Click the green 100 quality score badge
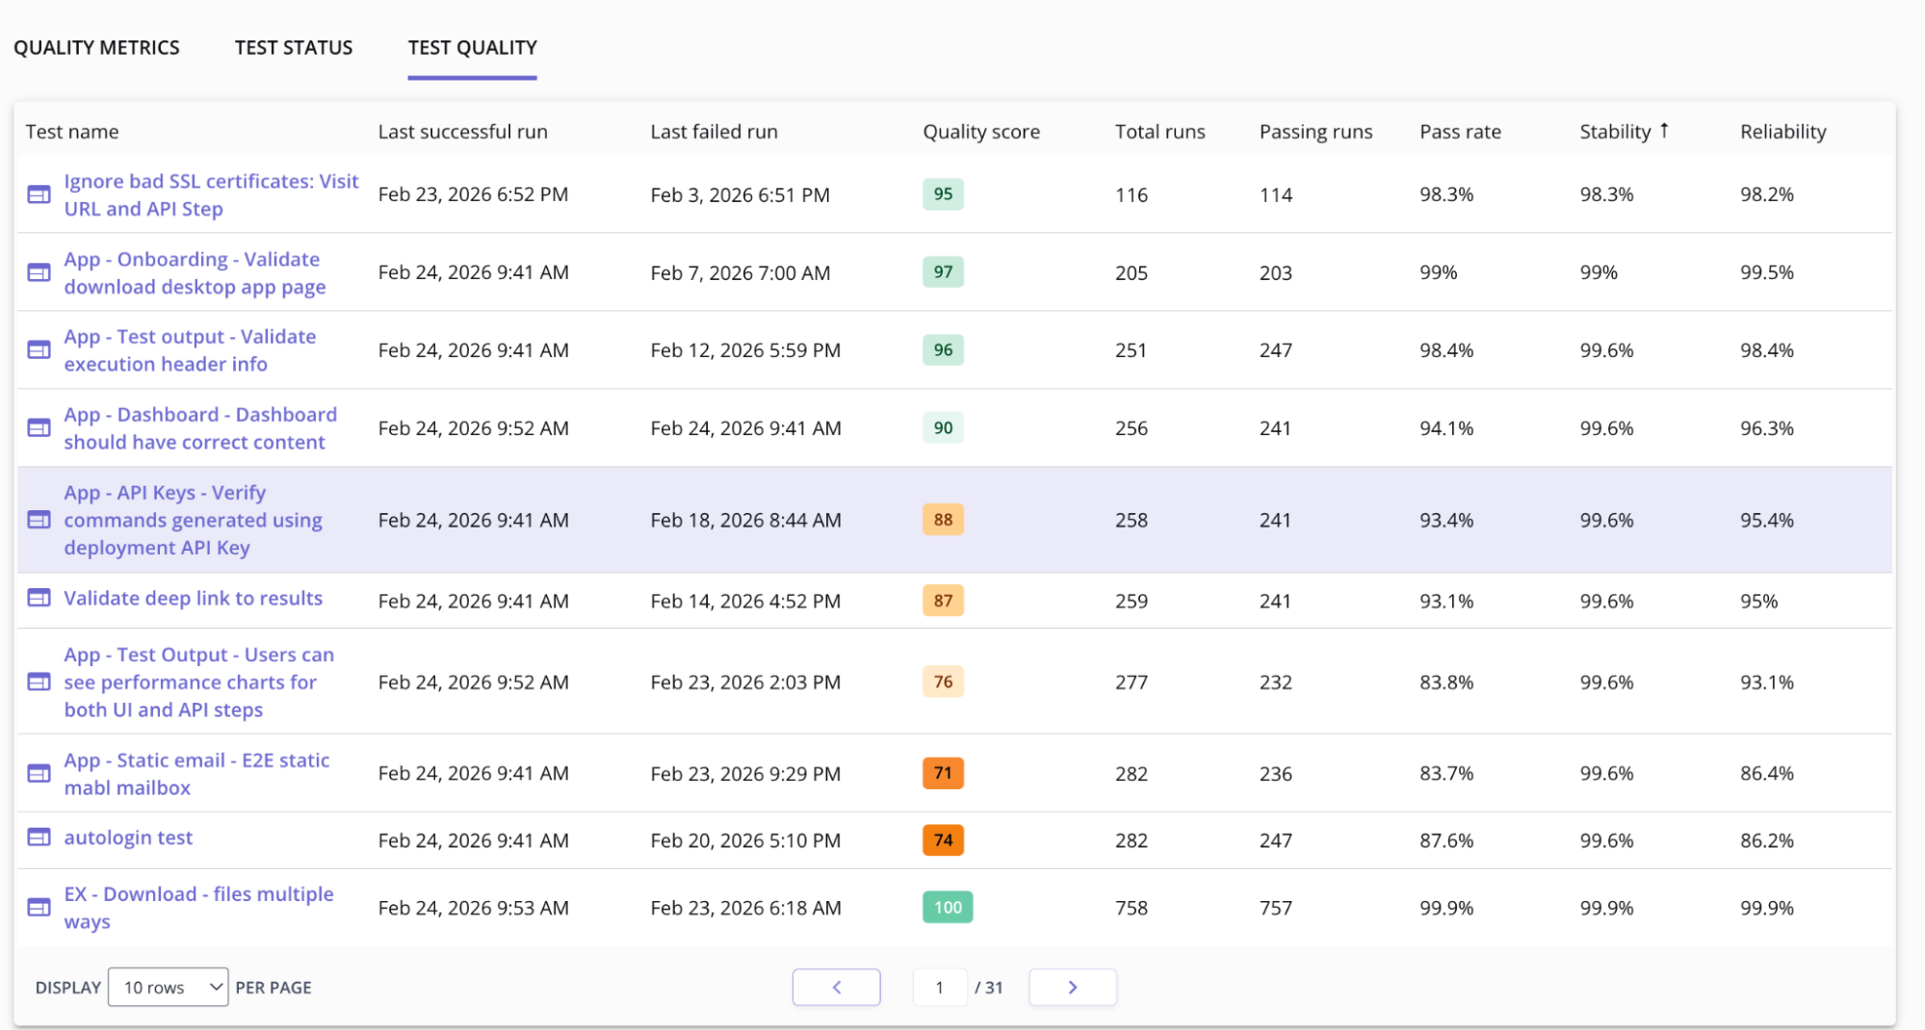This screenshot has height=1030, width=1925. (948, 907)
